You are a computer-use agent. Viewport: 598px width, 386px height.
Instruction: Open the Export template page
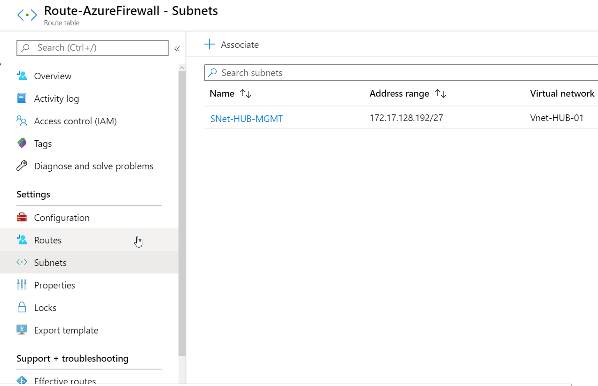tap(89, 330)
